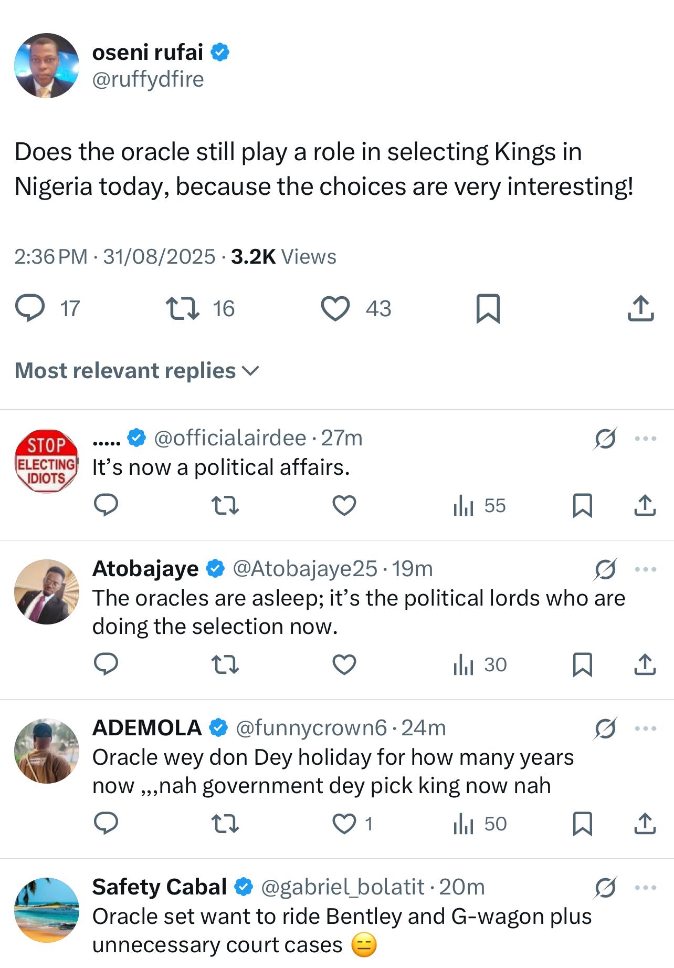Image resolution: width=674 pixels, height=968 pixels.
Task: Like ADEMOLA's reply about oracle holiday
Action: pos(344,824)
